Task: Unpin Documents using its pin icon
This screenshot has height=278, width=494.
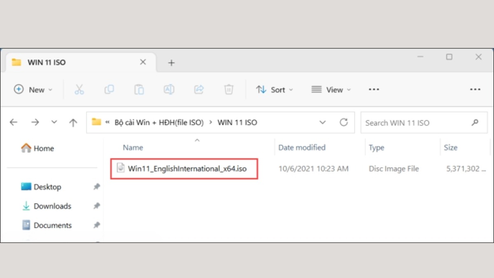Action: point(97,226)
